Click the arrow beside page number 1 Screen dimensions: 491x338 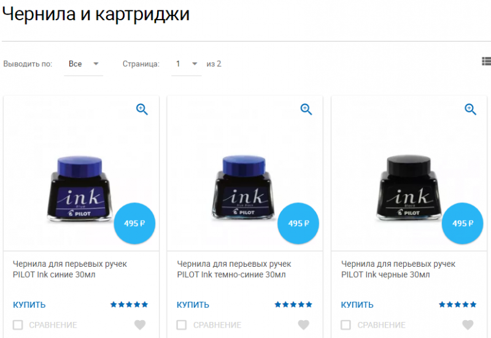(195, 64)
